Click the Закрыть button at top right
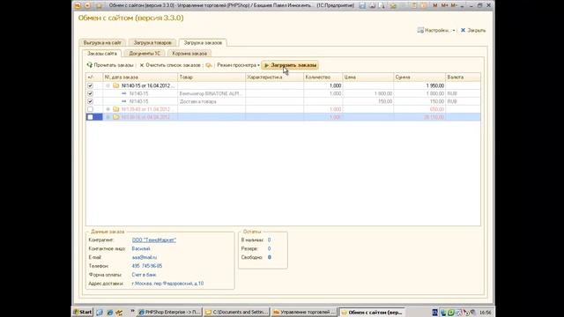Screen dimensions: 564x317 (x=473, y=30)
